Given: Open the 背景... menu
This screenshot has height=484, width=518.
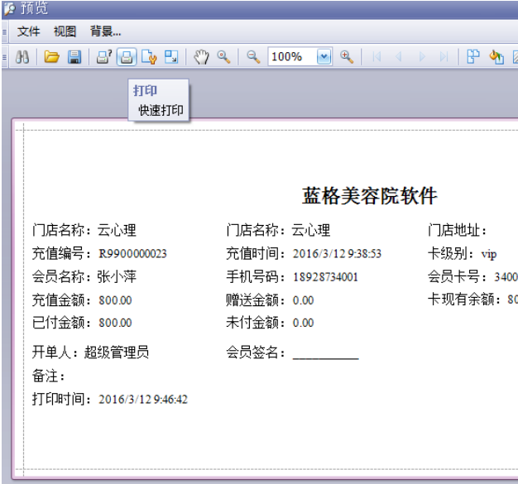Looking at the screenshot, I should 106,31.
